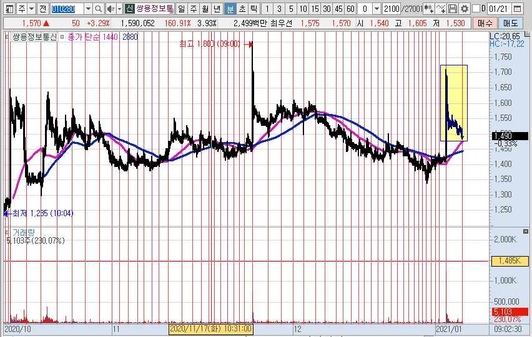Image resolution: width=532 pixels, height=337 pixels.
Task: Toggle the 거래량 volume indicator legend box
Action: pyautogui.click(x=7, y=232)
